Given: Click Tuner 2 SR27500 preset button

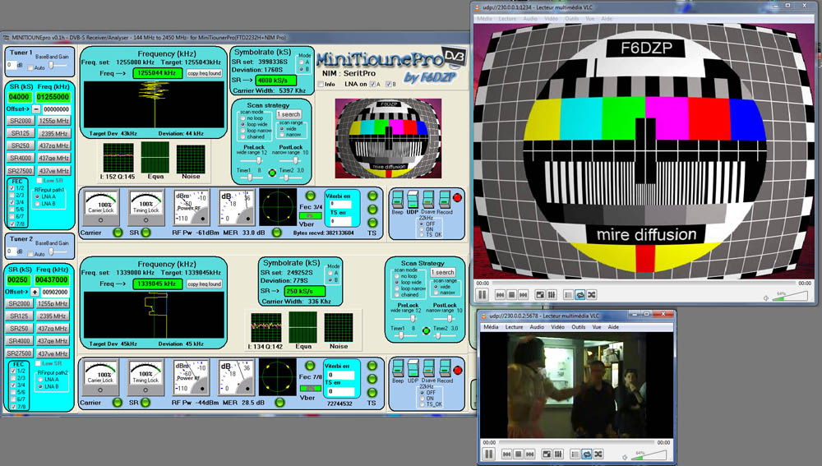Looking at the screenshot, I should (x=20, y=353).
